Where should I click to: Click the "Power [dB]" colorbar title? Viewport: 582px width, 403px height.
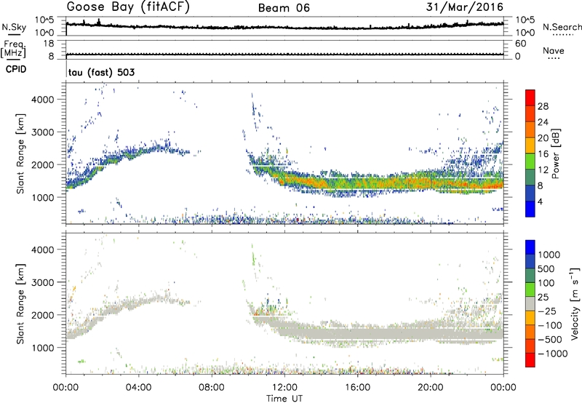point(555,153)
